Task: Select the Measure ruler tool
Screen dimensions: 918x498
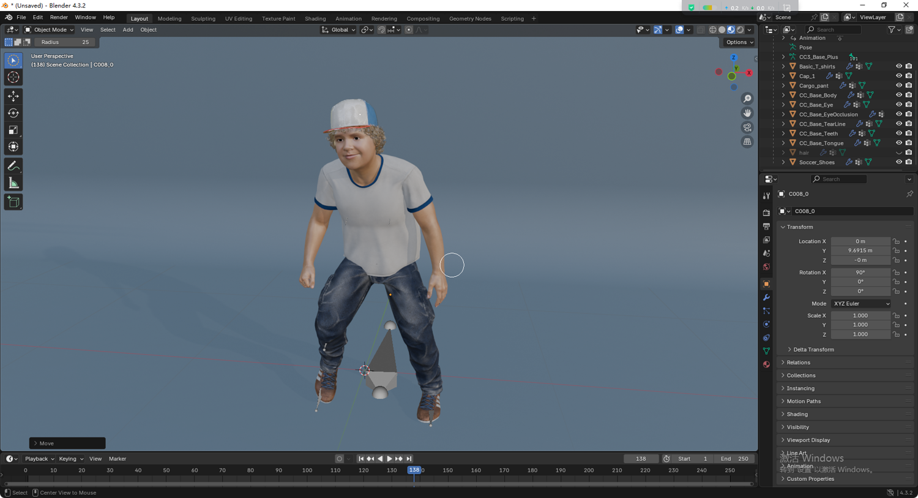Action: pos(13,183)
